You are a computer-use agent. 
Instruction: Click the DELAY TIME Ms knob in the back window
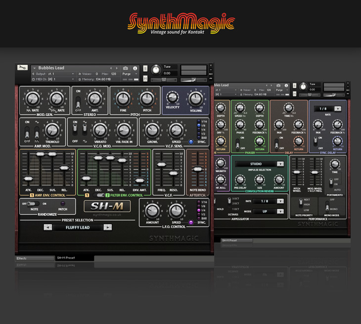[288, 108]
